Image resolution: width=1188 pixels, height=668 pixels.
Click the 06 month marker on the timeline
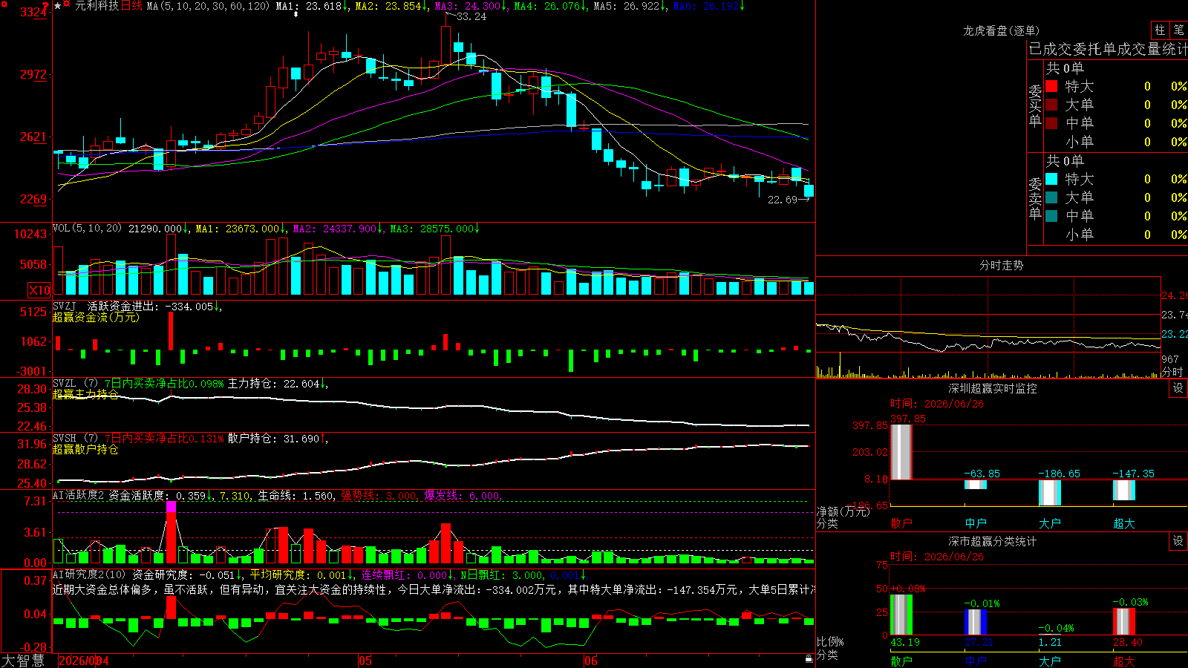point(590,661)
